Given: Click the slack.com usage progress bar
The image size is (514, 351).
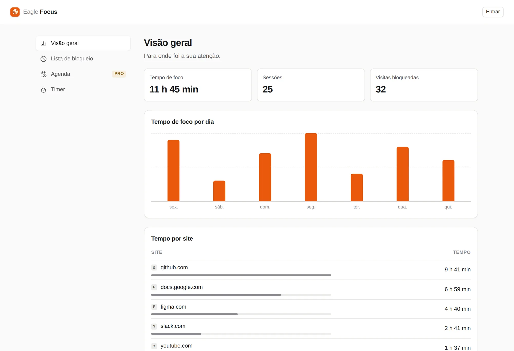Looking at the screenshot, I should (x=241, y=334).
